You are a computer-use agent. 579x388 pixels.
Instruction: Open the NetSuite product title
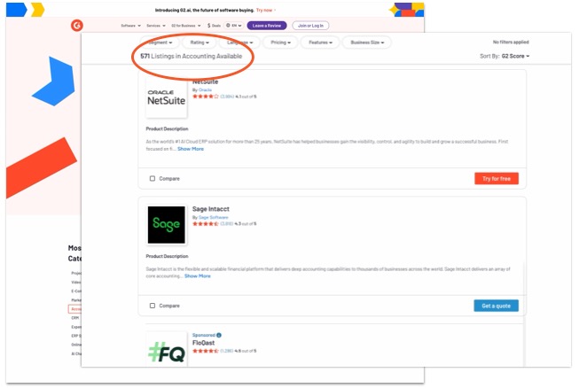tap(206, 81)
